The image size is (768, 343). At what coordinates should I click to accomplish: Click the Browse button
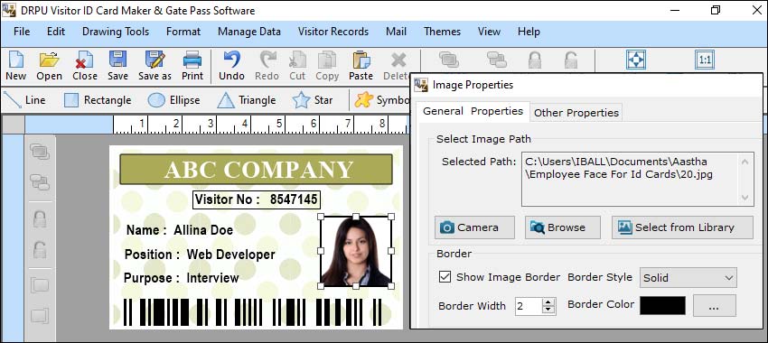563,227
